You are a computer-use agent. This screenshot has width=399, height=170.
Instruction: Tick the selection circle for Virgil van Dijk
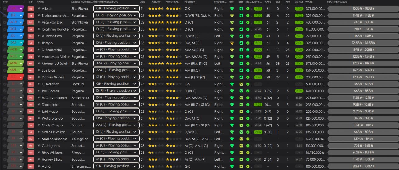[5, 22]
